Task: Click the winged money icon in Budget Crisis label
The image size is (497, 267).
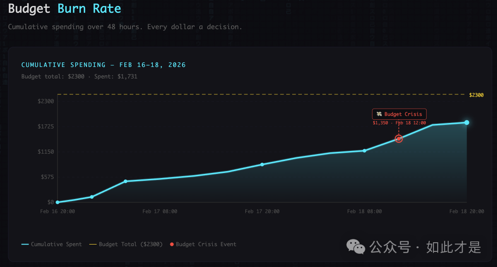Action: click(379, 114)
